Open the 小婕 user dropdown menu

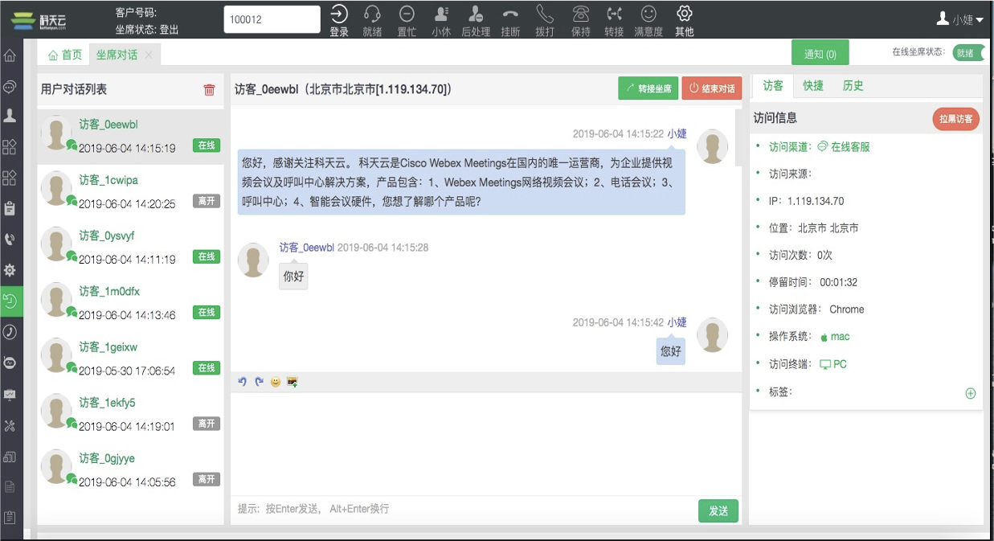tap(959, 19)
